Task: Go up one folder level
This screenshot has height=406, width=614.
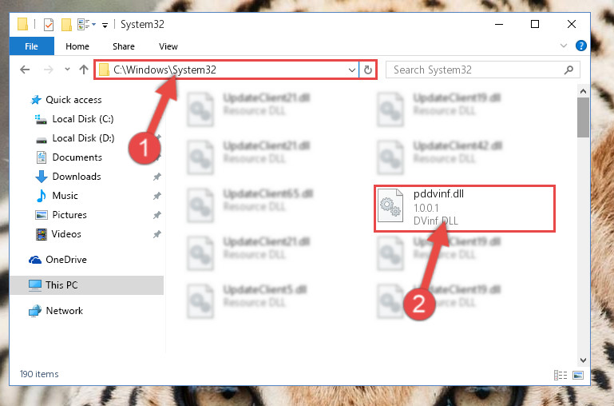Action: 83,70
